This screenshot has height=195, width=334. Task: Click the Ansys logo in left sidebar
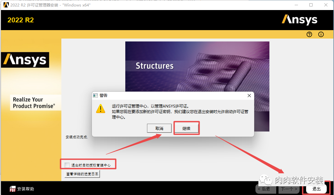[x=25, y=60]
